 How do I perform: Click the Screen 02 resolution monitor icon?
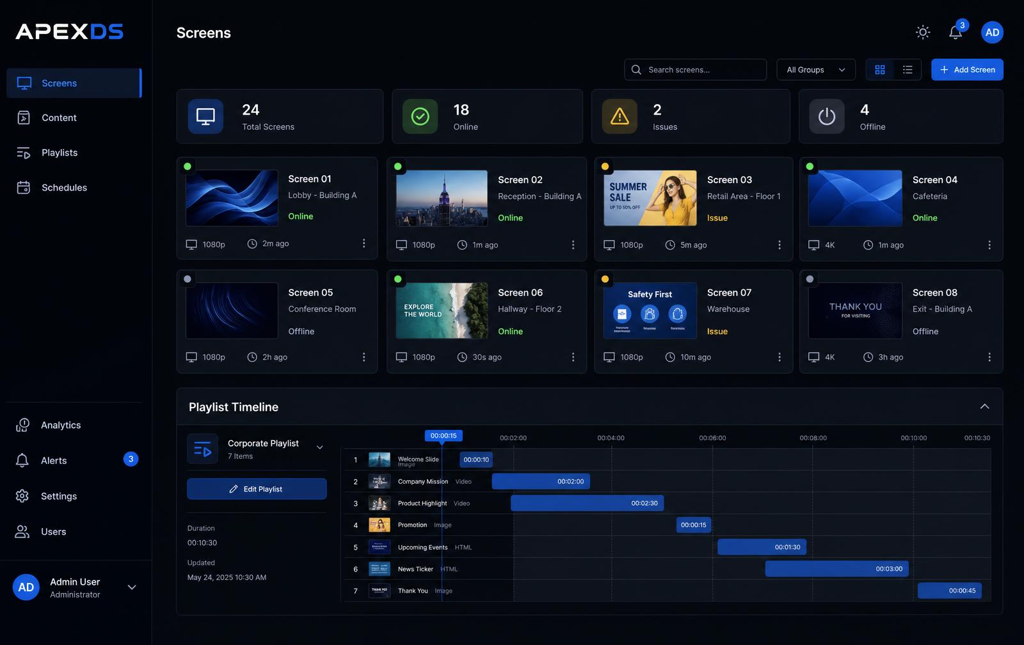401,245
